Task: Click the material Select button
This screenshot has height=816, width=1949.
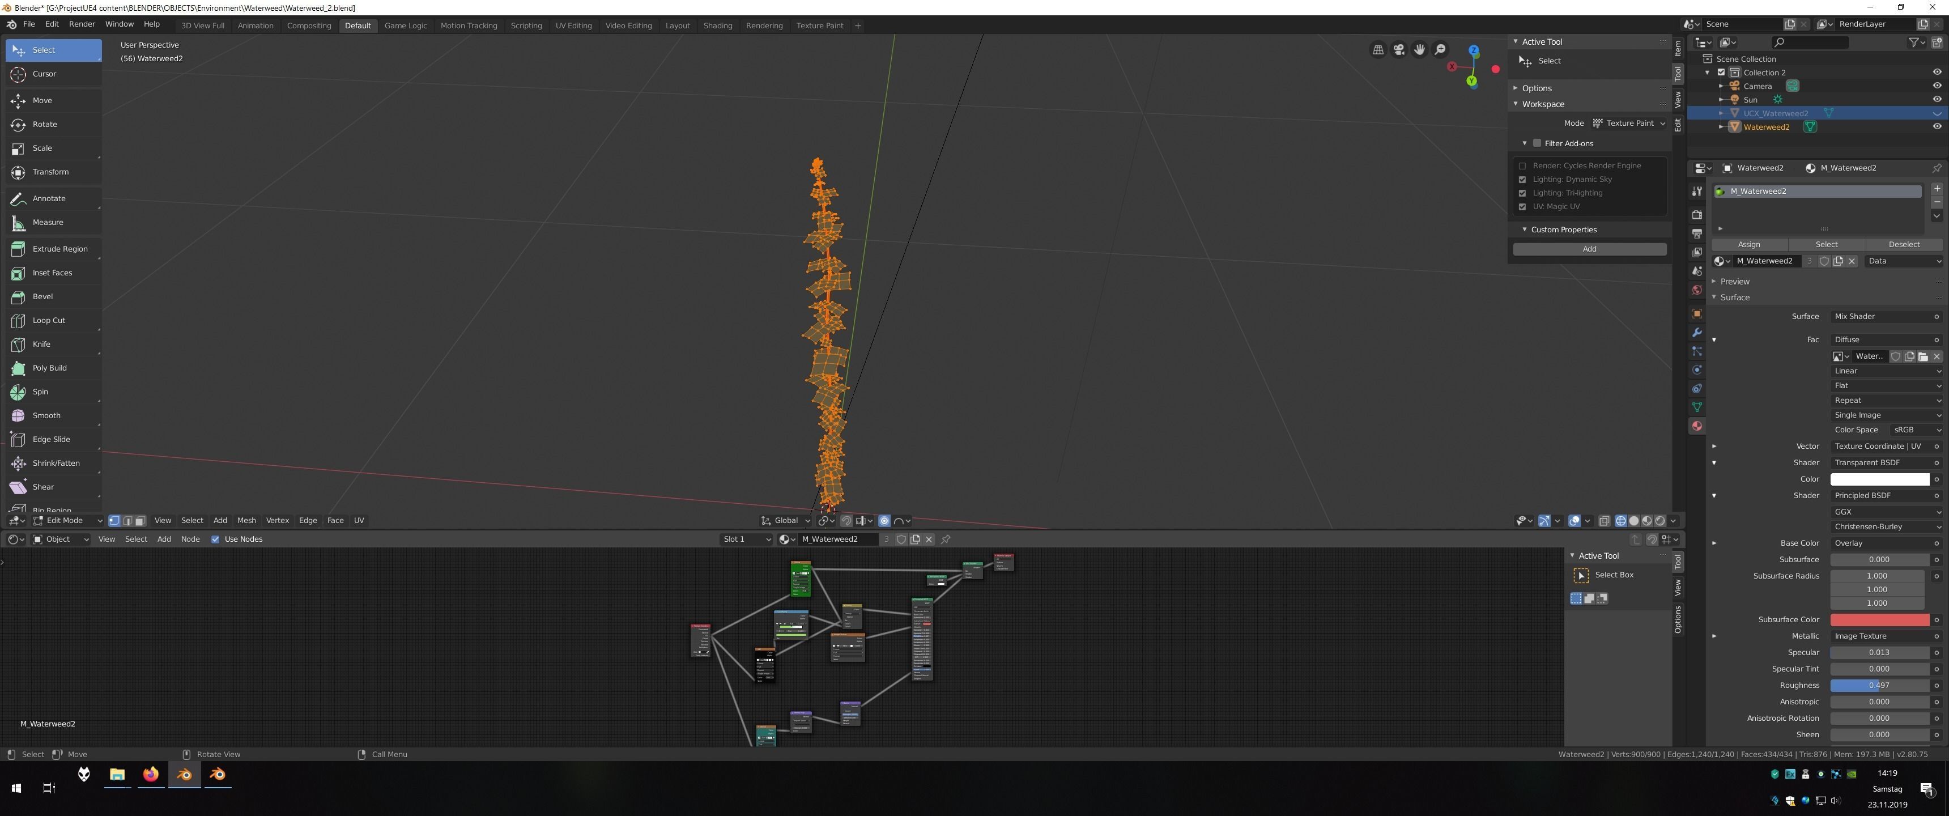Action: tap(1827, 244)
